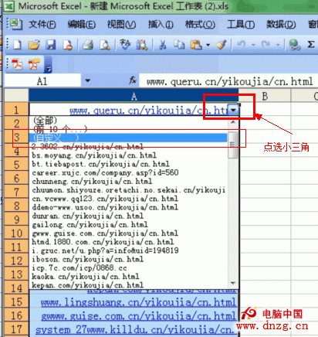Open the 插入(I) menu
318x337 pixels.
pyautogui.click(x=161, y=25)
